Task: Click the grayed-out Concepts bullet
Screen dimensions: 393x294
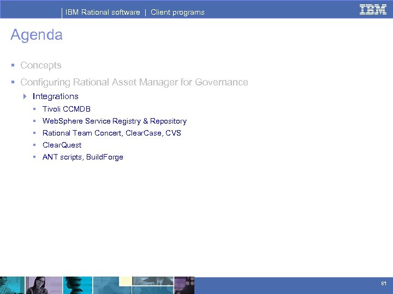Action: click(x=41, y=65)
